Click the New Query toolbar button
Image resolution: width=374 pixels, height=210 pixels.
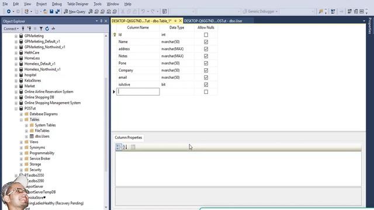point(74,12)
